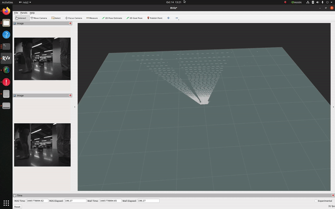Pick the Measure tool
The image size is (335, 209).
coord(92,18)
